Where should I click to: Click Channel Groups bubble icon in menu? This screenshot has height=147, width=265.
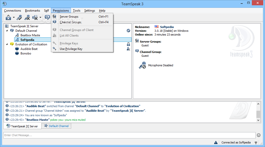(54, 22)
